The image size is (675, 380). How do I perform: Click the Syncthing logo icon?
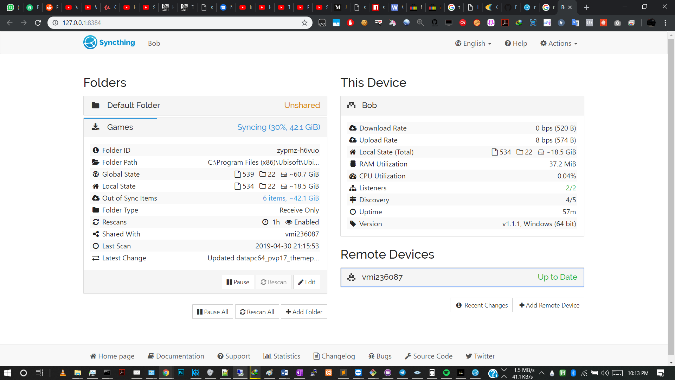click(x=90, y=42)
